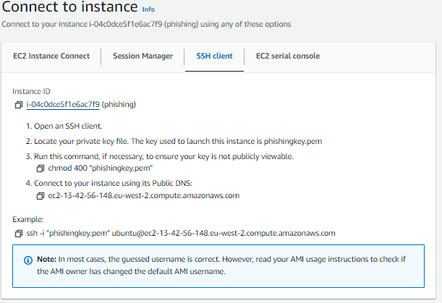The width and height of the screenshot is (442, 303).
Task: Click the Instance ID label
Action: point(32,92)
